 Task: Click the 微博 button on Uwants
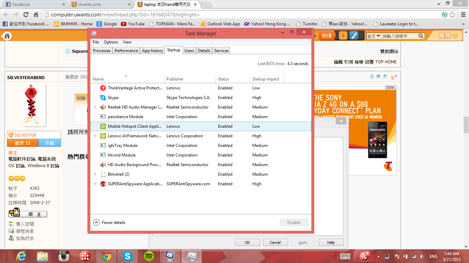[x=327, y=36]
